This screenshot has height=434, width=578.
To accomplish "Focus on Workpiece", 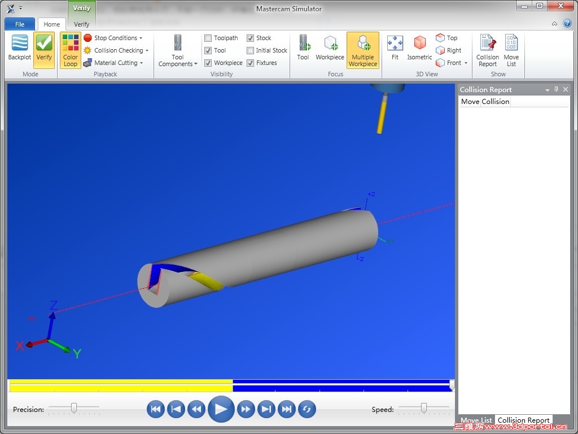I will [x=330, y=50].
